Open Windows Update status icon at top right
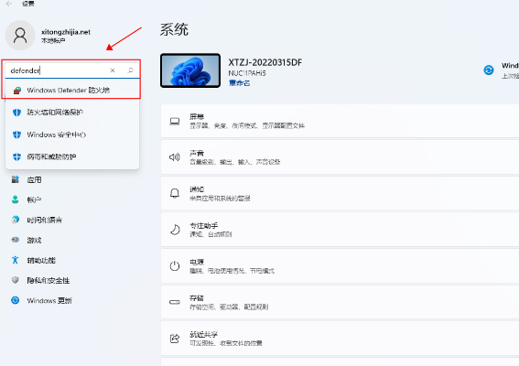The height and width of the screenshot is (366, 519). pyautogui.click(x=489, y=70)
